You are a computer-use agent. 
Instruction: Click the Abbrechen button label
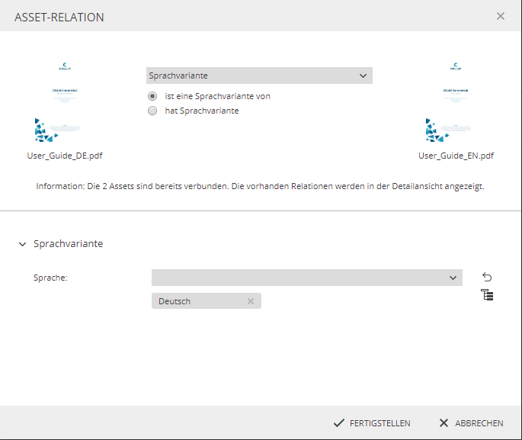(479, 423)
